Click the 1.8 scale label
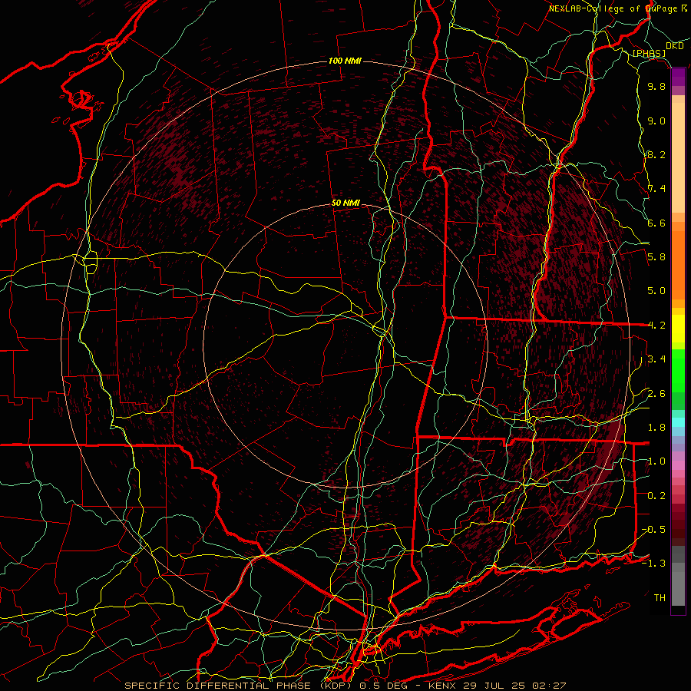Screen dimensions: 691x691 pos(656,428)
